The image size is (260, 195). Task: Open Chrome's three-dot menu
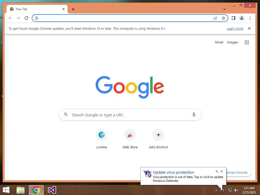pos(250,18)
